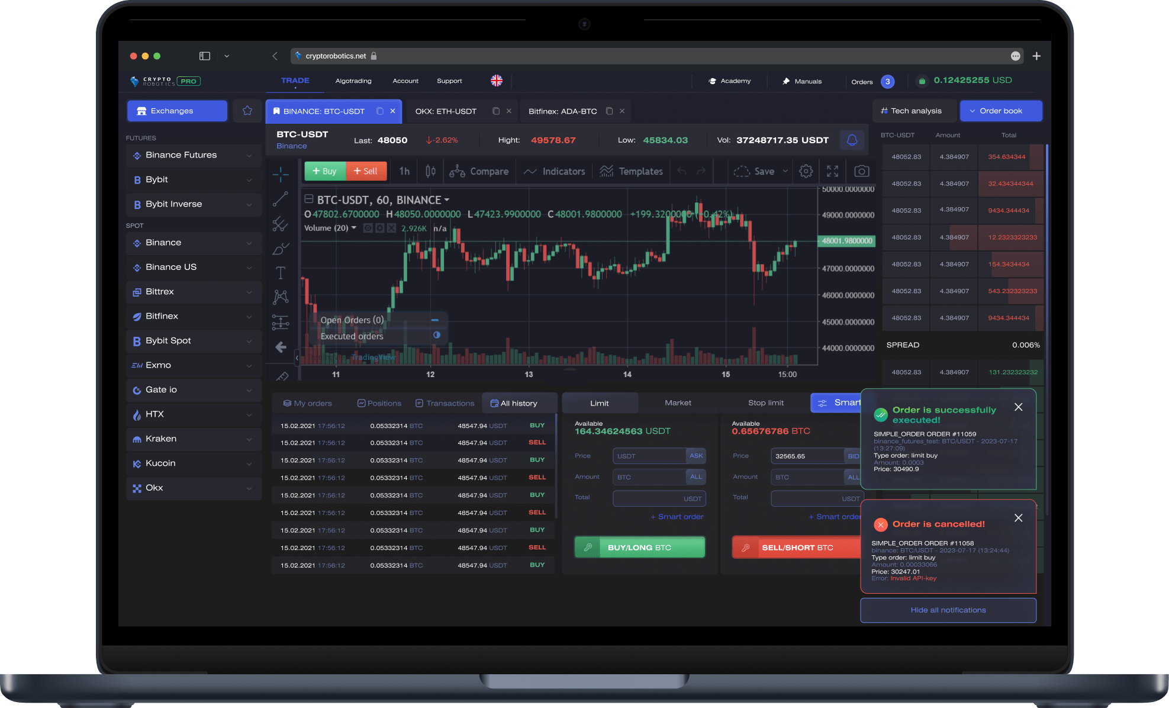Open the Volume (20) indicator dropdown
Viewport: 1169px width, 708px height.
[x=354, y=228]
